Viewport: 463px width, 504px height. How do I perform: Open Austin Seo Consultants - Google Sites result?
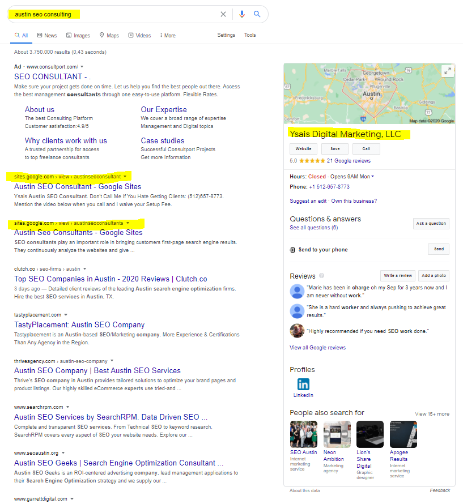coord(78,232)
